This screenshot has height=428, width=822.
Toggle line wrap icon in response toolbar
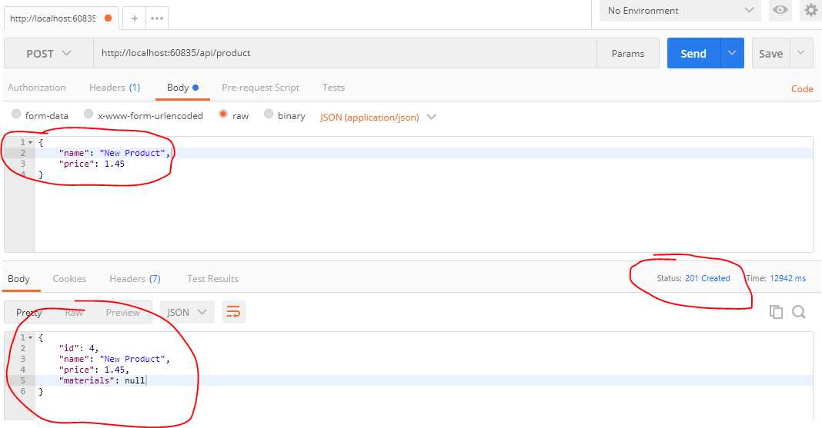click(233, 312)
